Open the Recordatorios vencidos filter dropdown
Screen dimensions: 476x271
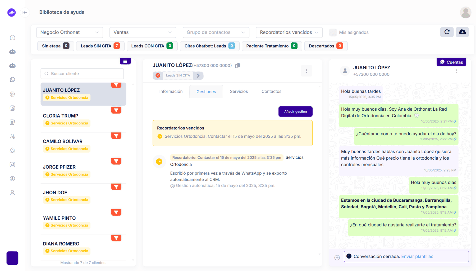click(x=289, y=32)
